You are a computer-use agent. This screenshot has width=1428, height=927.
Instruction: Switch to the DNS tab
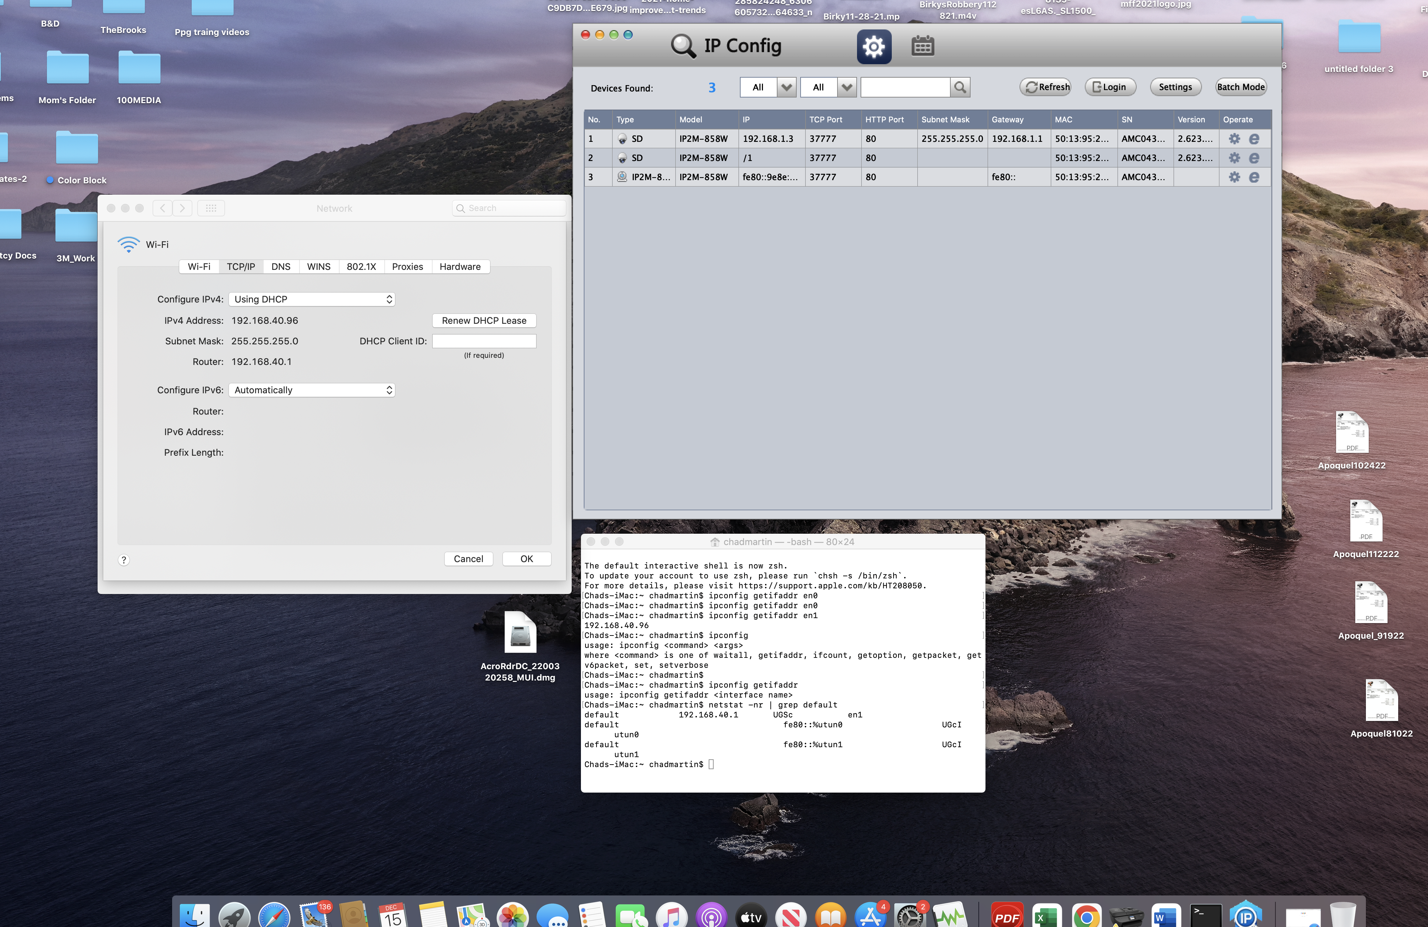[x=281, y=267]
